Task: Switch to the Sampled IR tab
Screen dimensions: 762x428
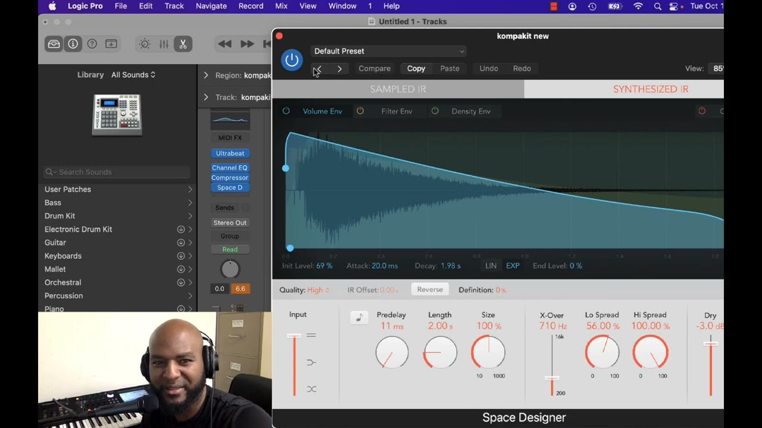Action: tap(398, 89)
